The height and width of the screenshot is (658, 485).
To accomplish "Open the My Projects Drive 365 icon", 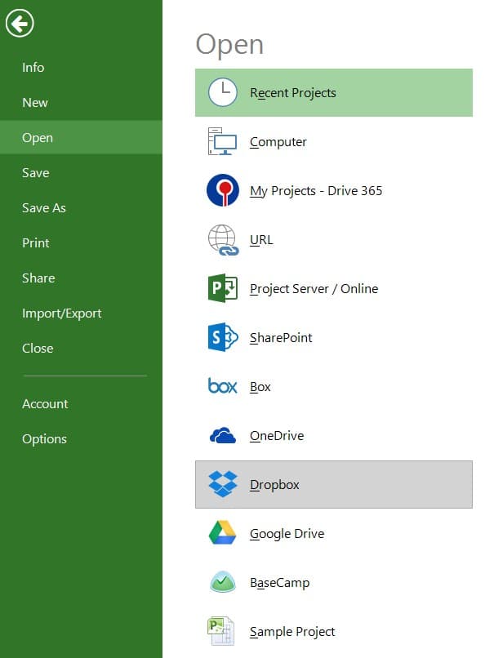I will pyautogui.click(x=223, y=190).
